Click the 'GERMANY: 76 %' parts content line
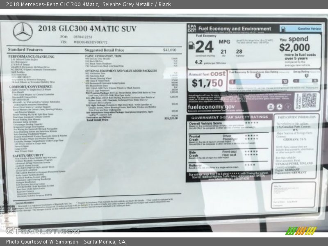328x246 pixels. click(x=294, y=139)
